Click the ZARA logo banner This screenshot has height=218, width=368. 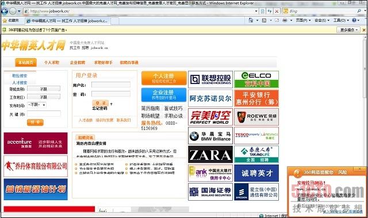(x=210, y=154)
